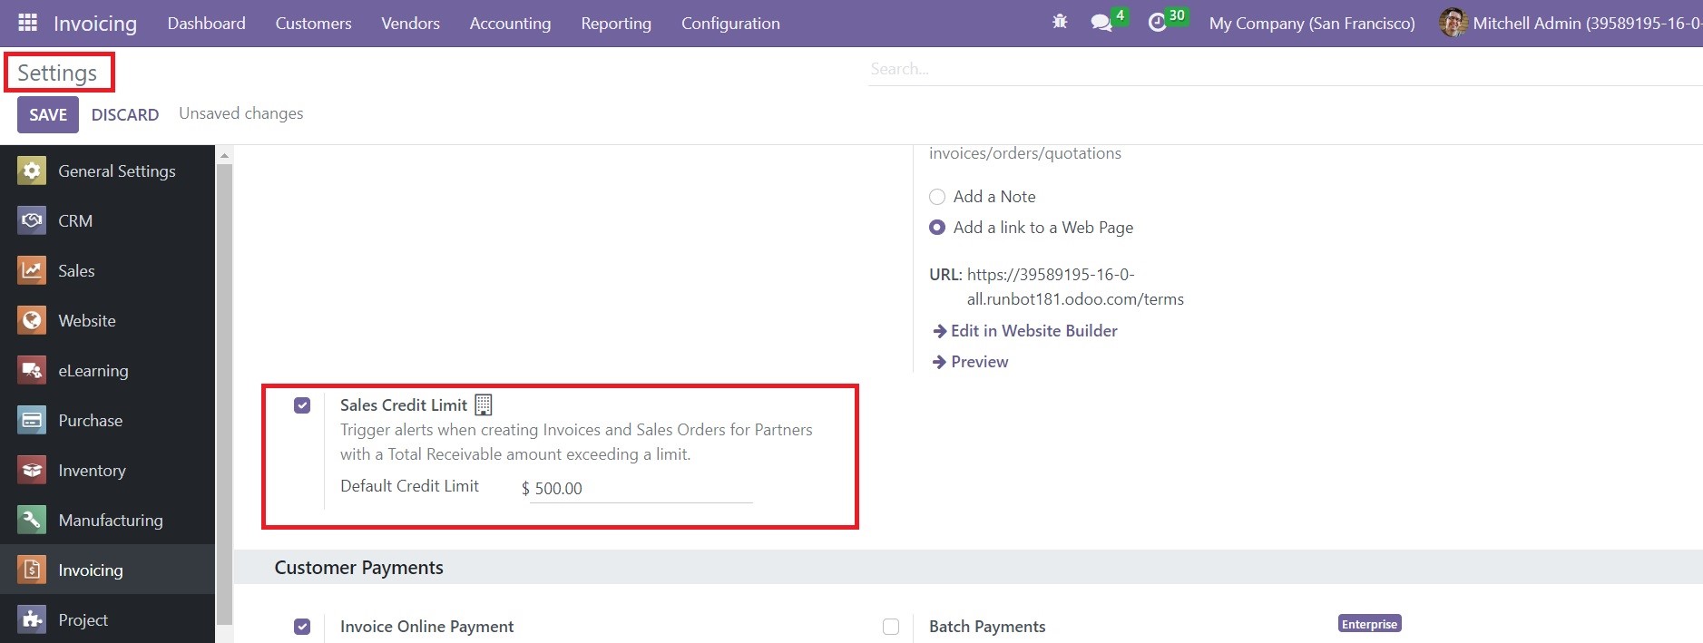
Task: Click Purchase card icon in sidebar
Action: point(32,420)
